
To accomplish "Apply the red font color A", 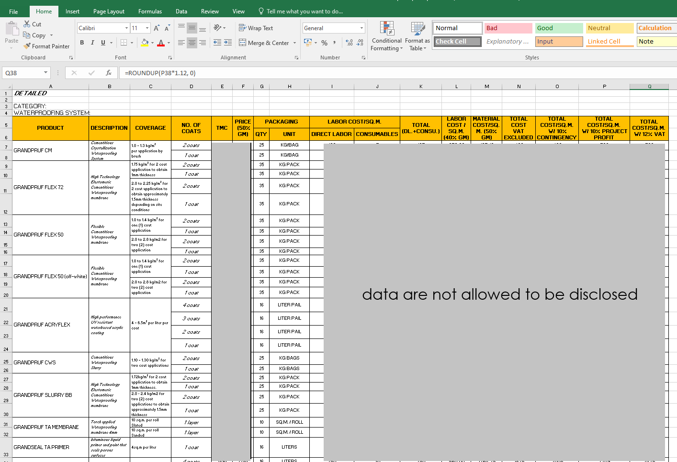I will [x=161, y=43].
